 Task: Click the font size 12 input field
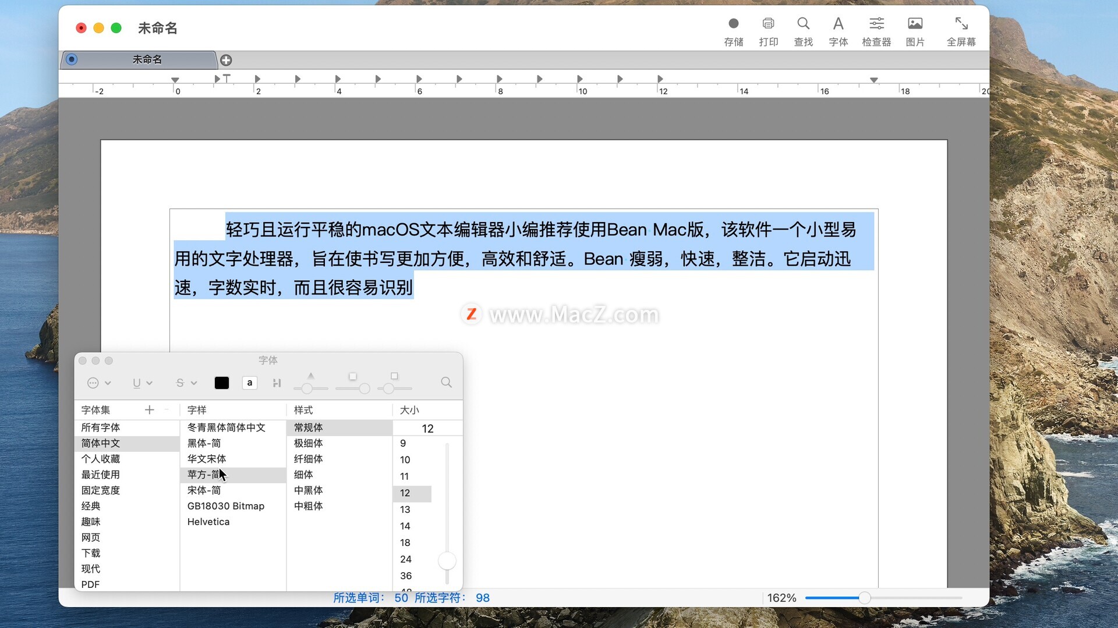coord(427,429)
